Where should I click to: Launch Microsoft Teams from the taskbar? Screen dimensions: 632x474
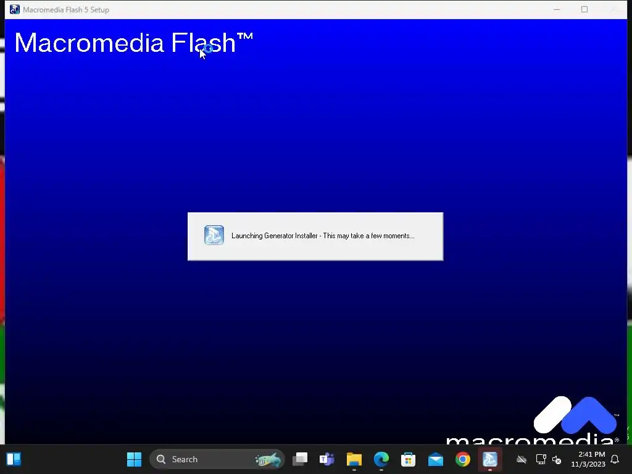(327, 459)
